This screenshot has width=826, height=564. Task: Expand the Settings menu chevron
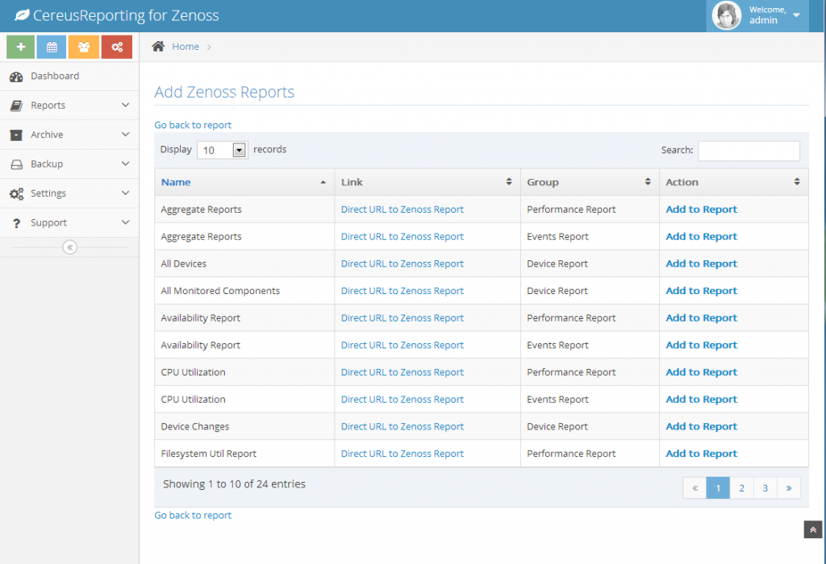click(125, 193)
